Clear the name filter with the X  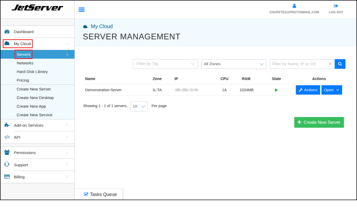[330, 64]
